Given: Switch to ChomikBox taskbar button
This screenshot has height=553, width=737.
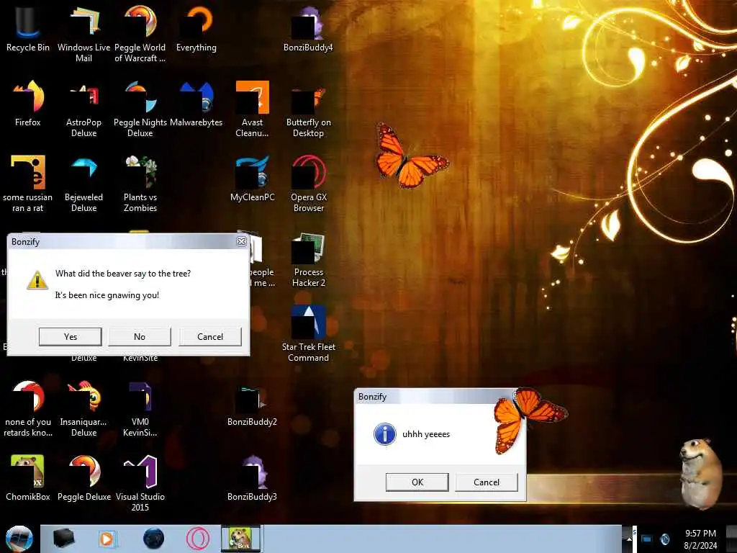Looking at the screenshot, I should [x=240, y=539].
